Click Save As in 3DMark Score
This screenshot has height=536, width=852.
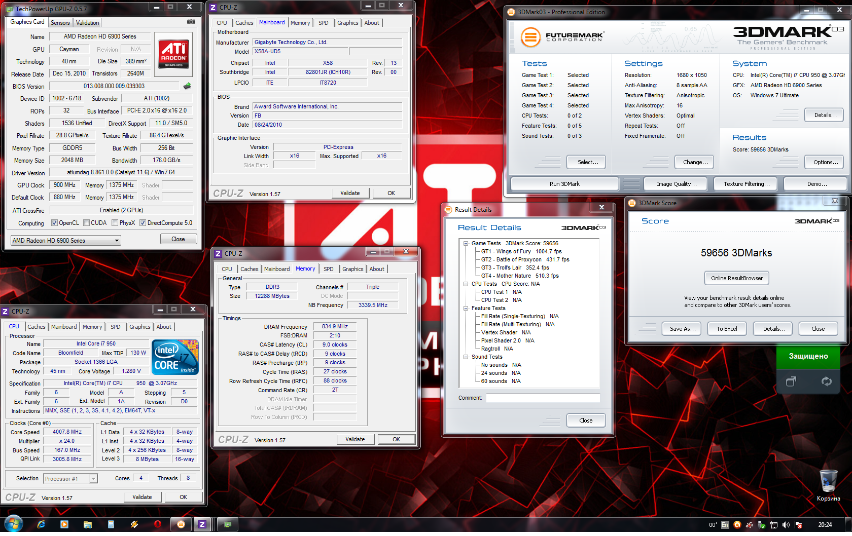[x=682, y=329]
